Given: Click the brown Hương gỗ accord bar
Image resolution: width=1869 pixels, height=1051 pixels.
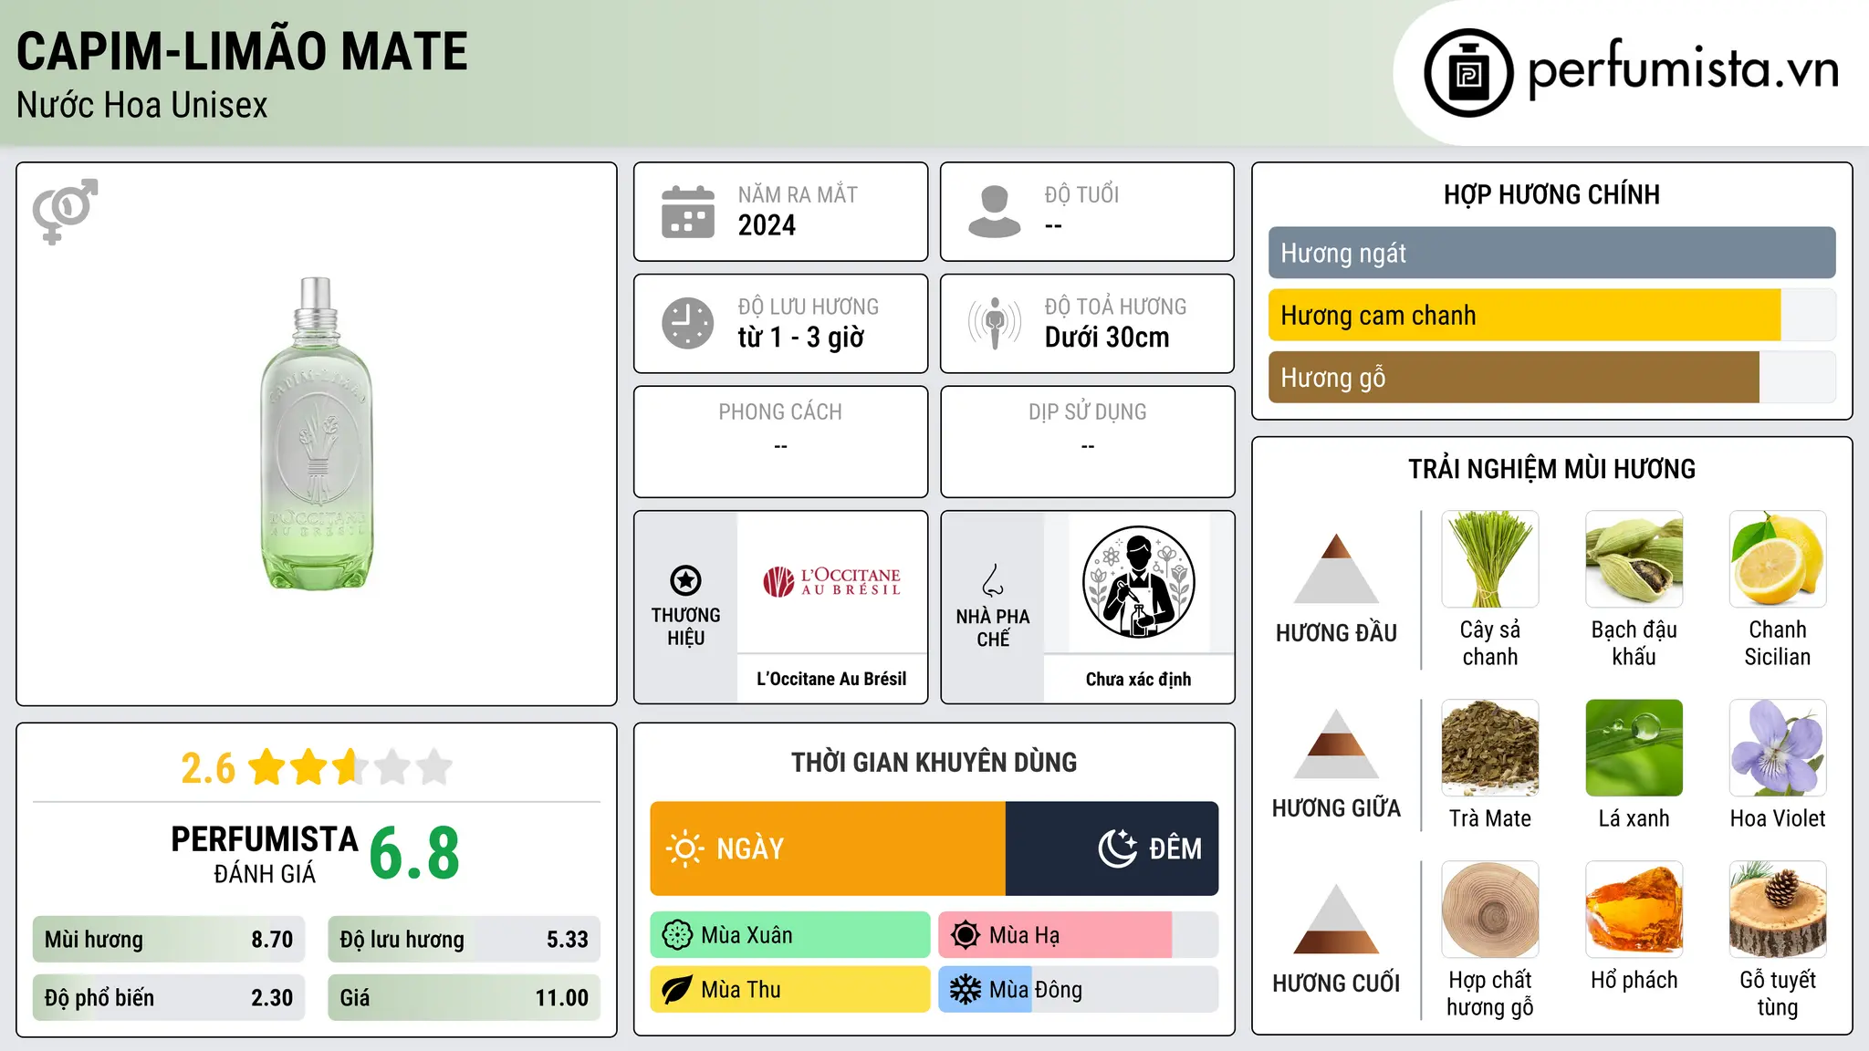Looking at the screenshot, I should pyautogui.click(x=1513, y=378).
